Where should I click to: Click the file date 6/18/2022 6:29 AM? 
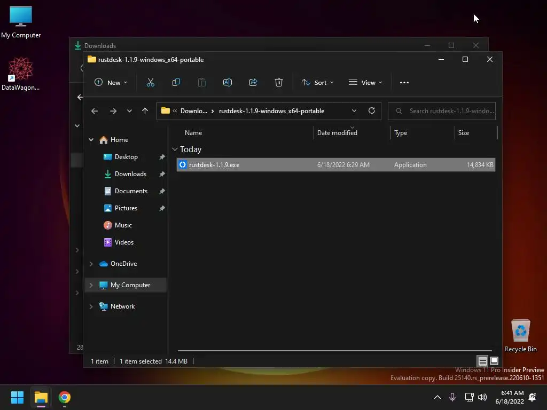(x=343, y=164)
